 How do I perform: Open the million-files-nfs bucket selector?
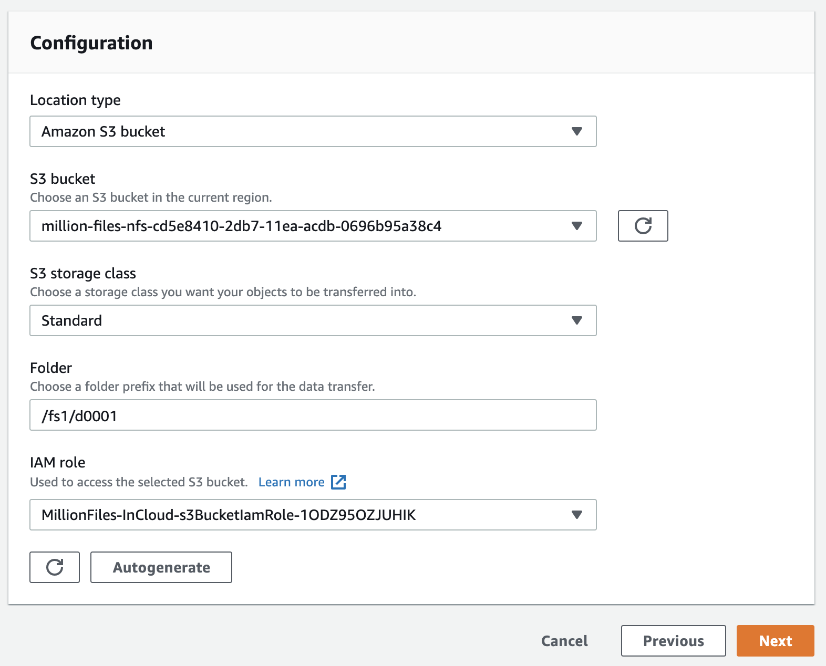[313, 226]
